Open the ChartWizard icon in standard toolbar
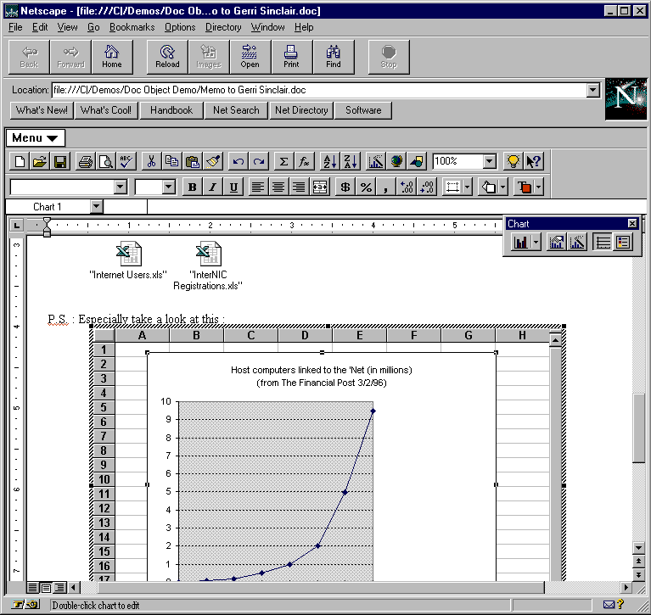The height and width of the screenshot is (615, 651). 375,161
